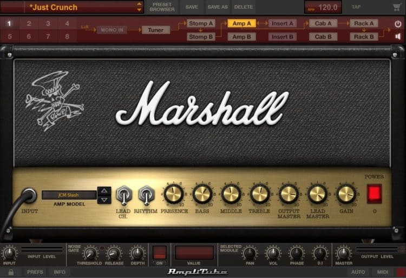Switch to the previous amp model arrow
406x278 pixels.
click(104, 191)
